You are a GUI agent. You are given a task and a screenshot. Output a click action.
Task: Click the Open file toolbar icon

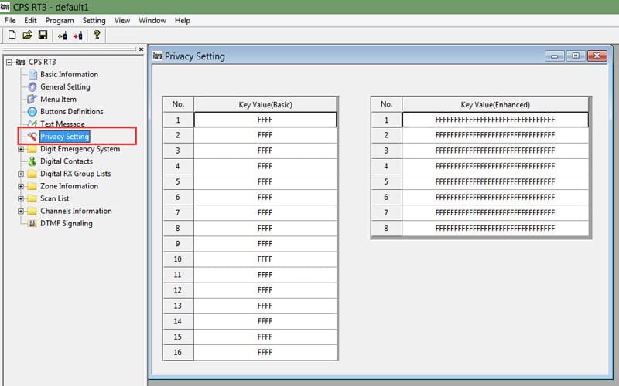pos(27,35)
